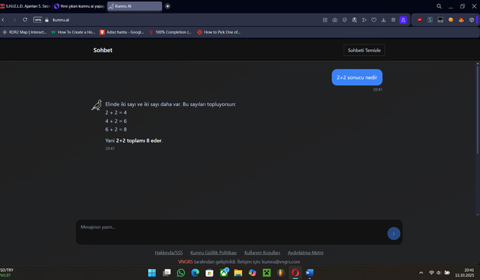
Task: Click the edit-page icon in address bar
Action: click(325, 20)
